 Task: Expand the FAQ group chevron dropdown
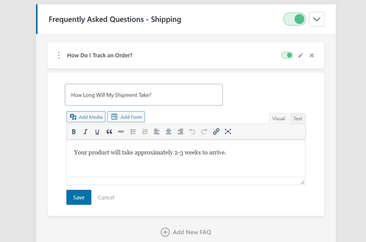tap(316, 19)
